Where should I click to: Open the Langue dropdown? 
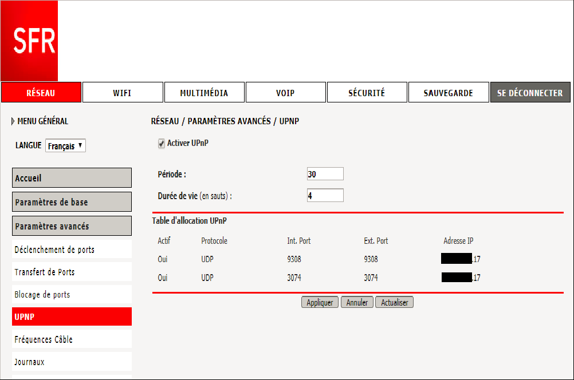click(x=65, y=146)
